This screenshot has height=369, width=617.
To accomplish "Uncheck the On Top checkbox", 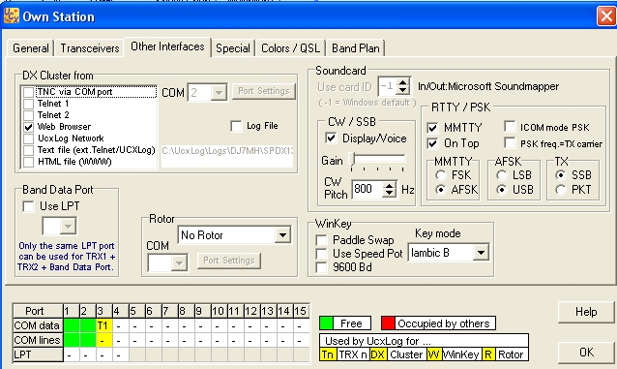I will (x=432, y=143).
